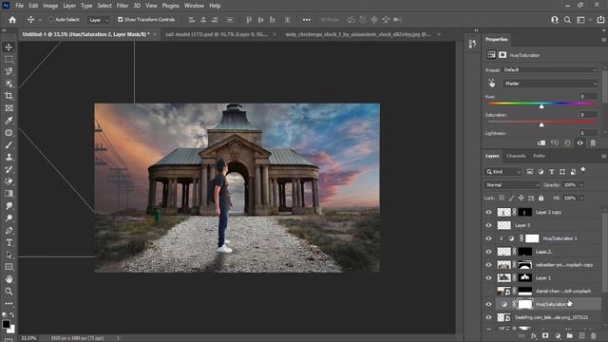Open the Auto-Select Layer dropdown
608x342 pixels.
98,20
